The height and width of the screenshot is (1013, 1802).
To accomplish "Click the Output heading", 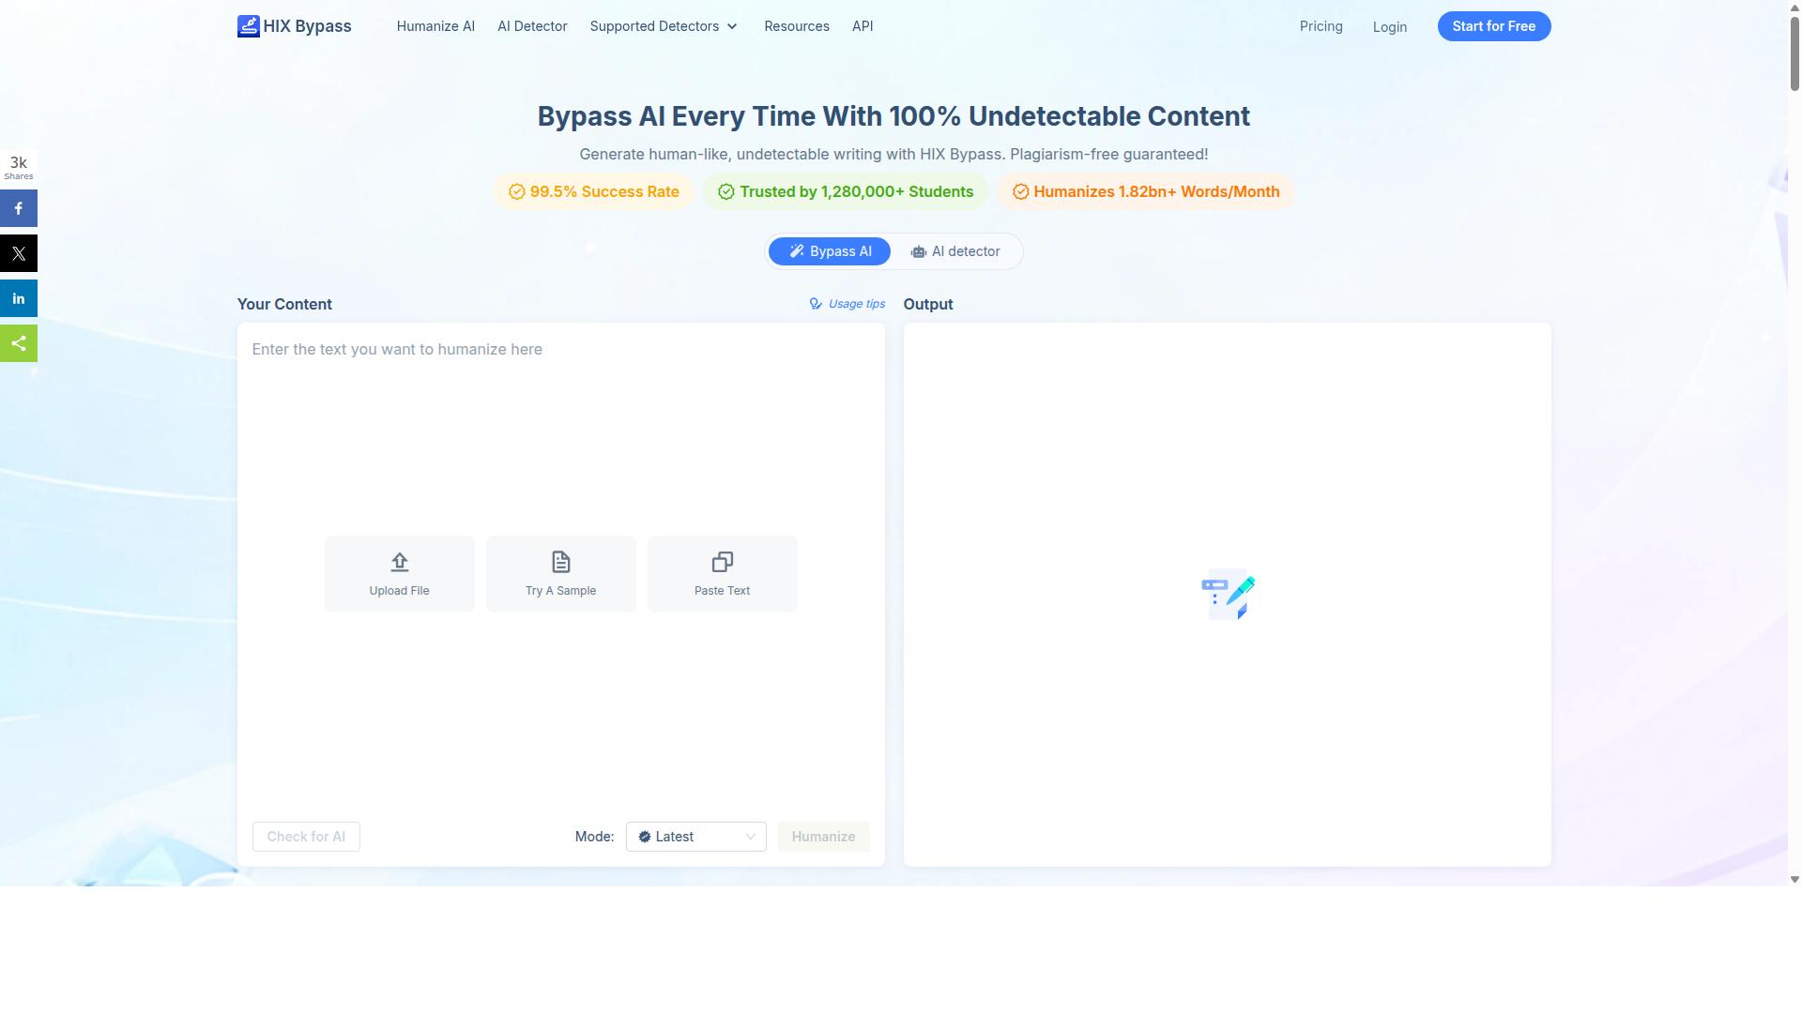I will coord(928,304).
